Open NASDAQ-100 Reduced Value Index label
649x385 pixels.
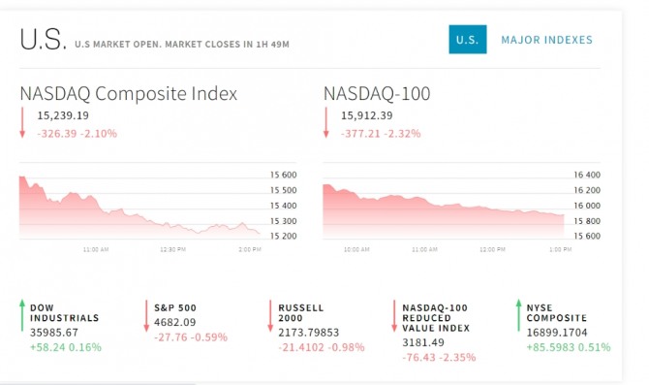point(436,318)
